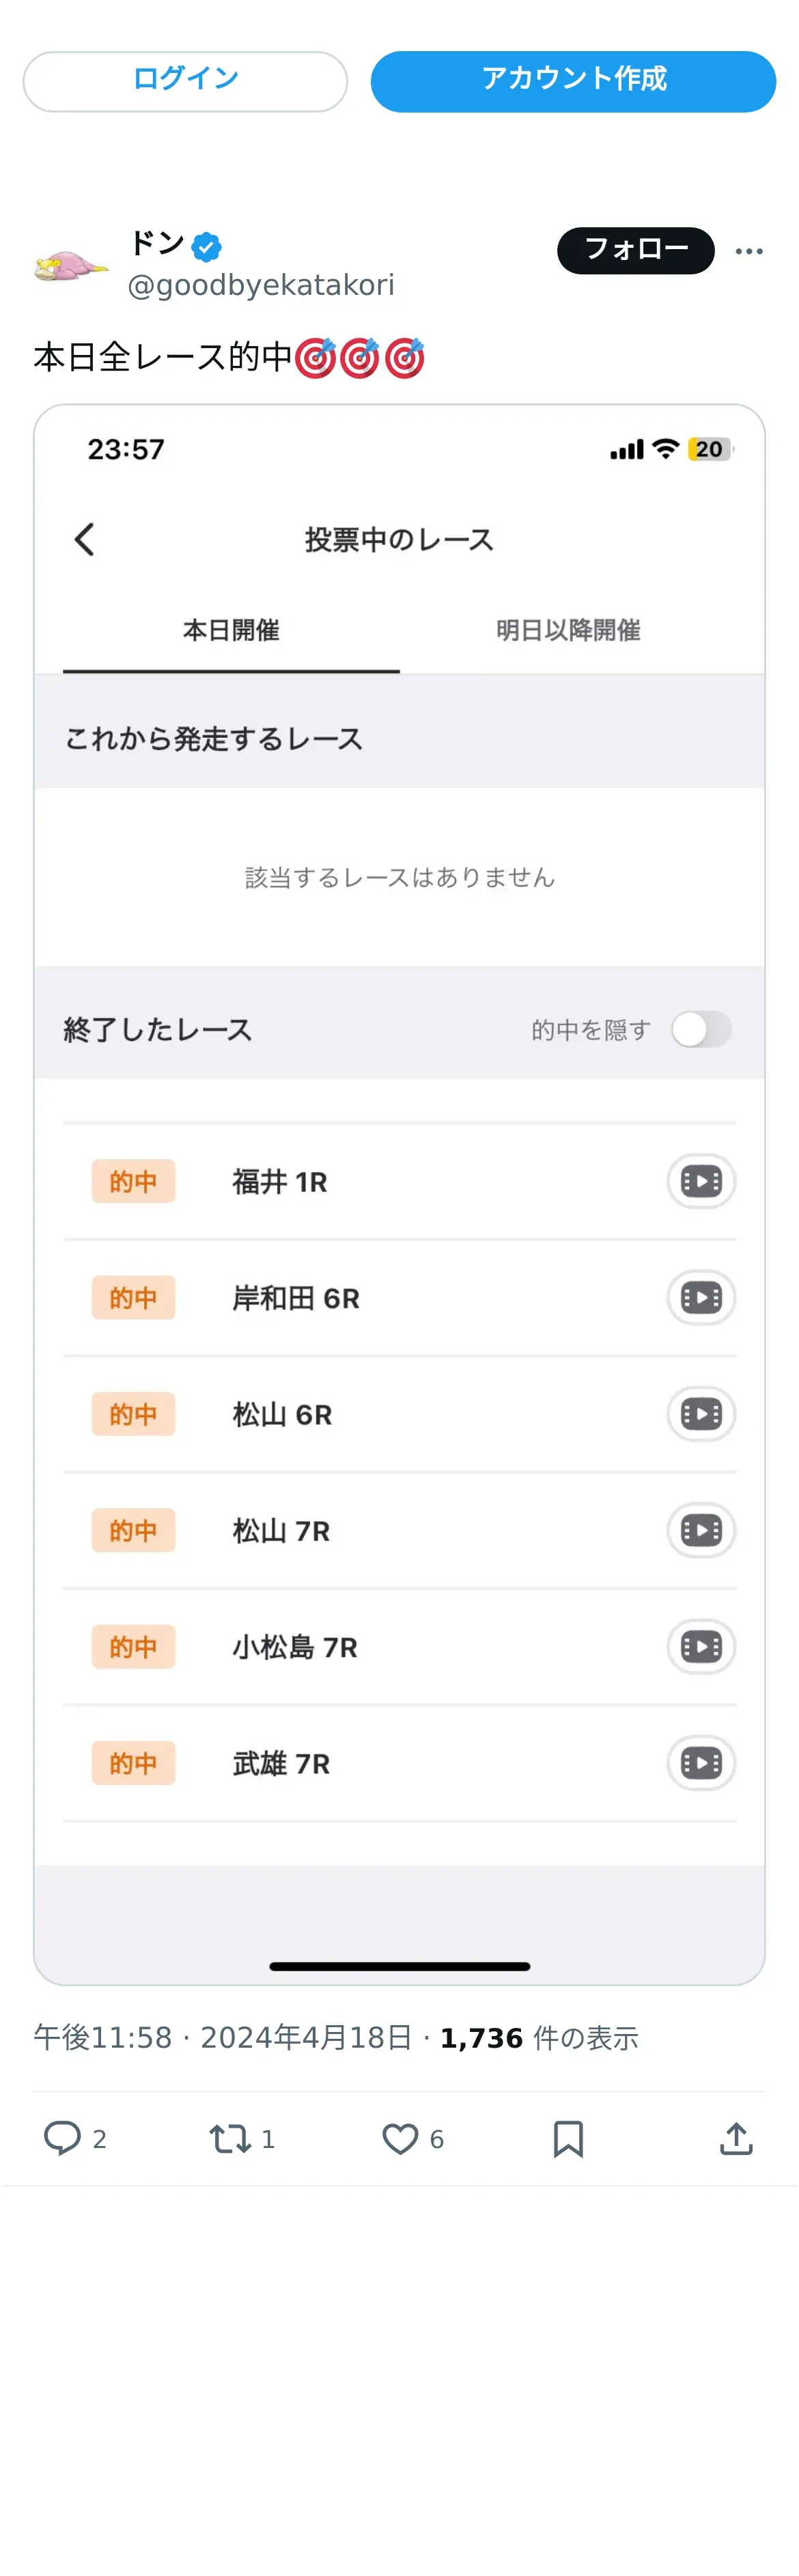Open the three-dot more options menu
The width and height of the screenshot is (799, 2576).
(x=749, y=251)
